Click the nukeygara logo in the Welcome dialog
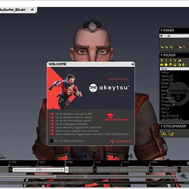The height and width of the screenshot is (189, 189). 121,141
